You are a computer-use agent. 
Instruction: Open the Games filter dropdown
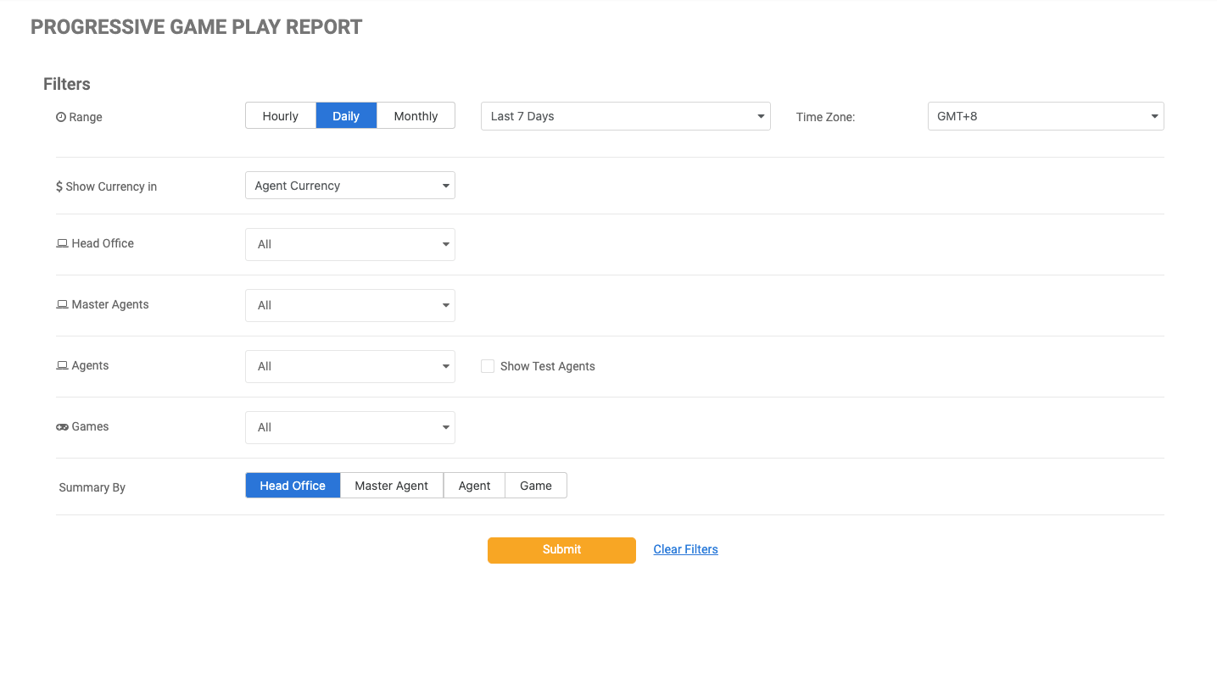(x=349, y=427)
